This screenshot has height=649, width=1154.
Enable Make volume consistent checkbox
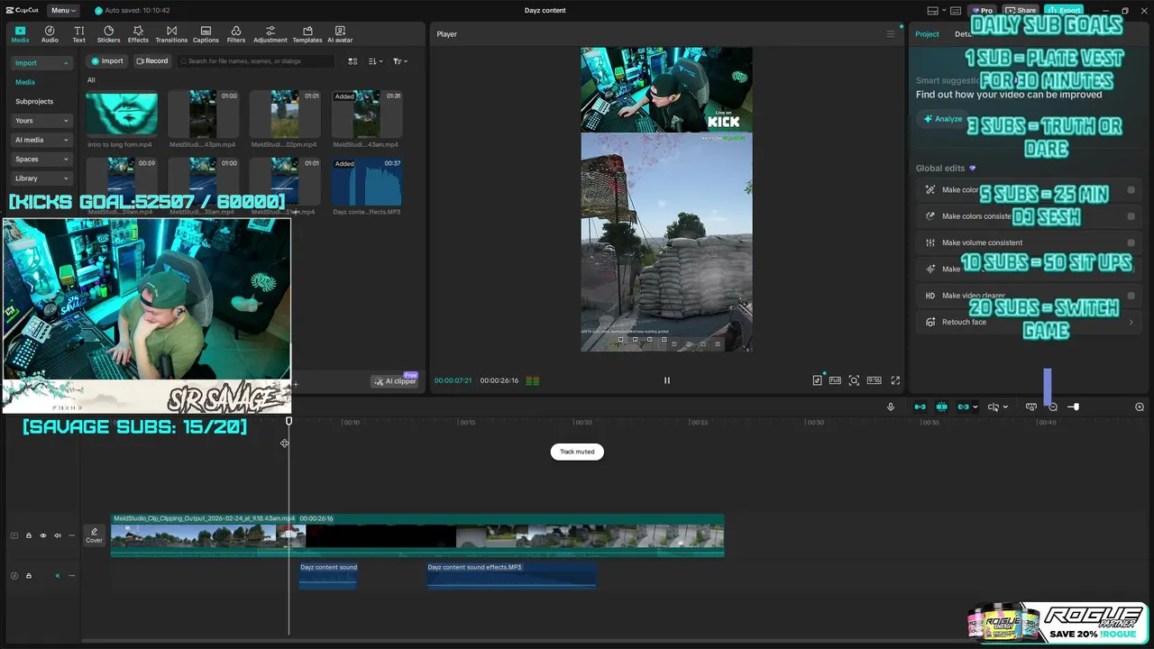tap(1131, 242)
